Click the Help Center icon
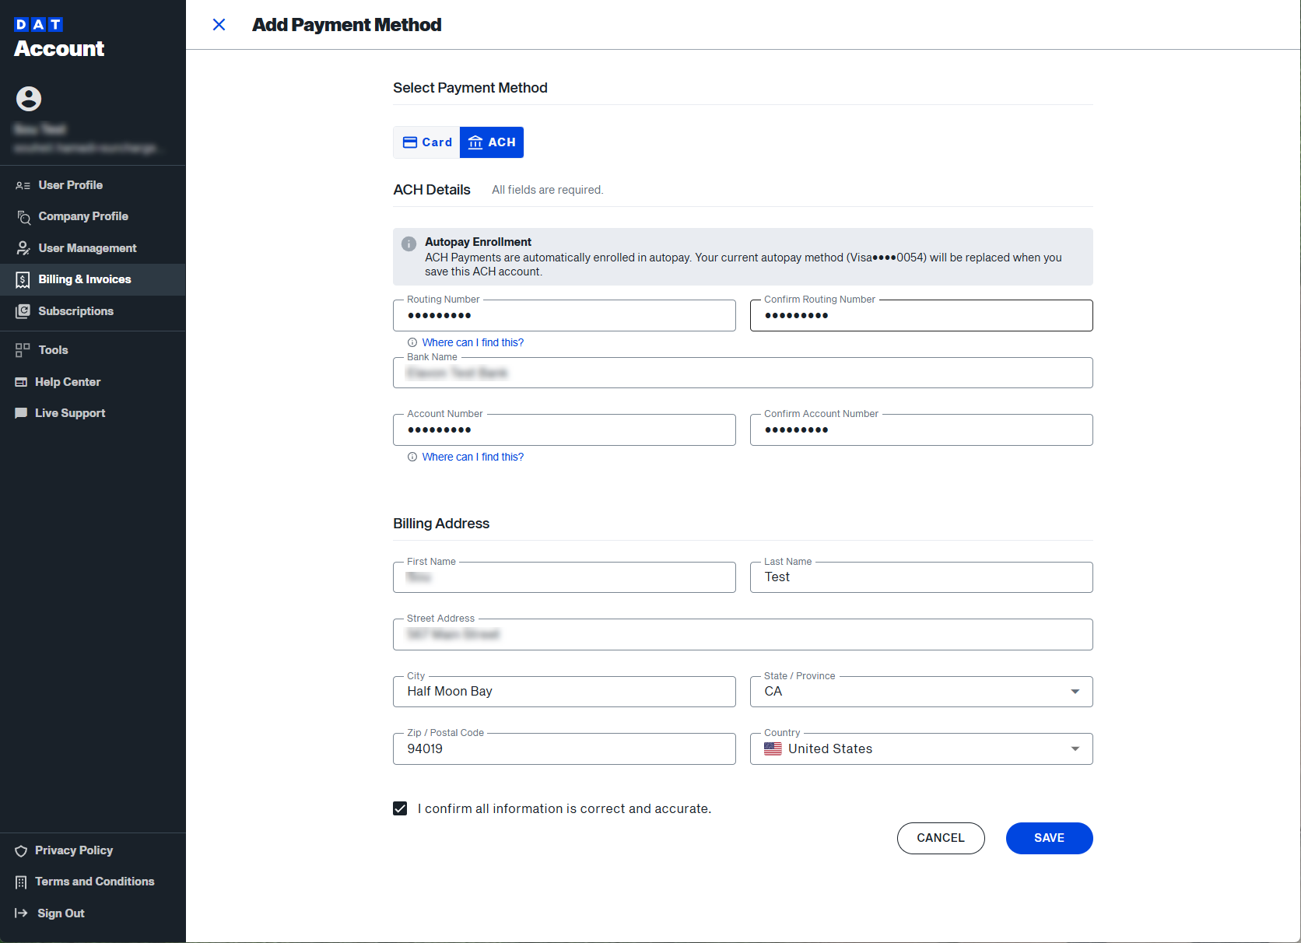Viewport: 1301px width, 943px height. coord(21,382)
